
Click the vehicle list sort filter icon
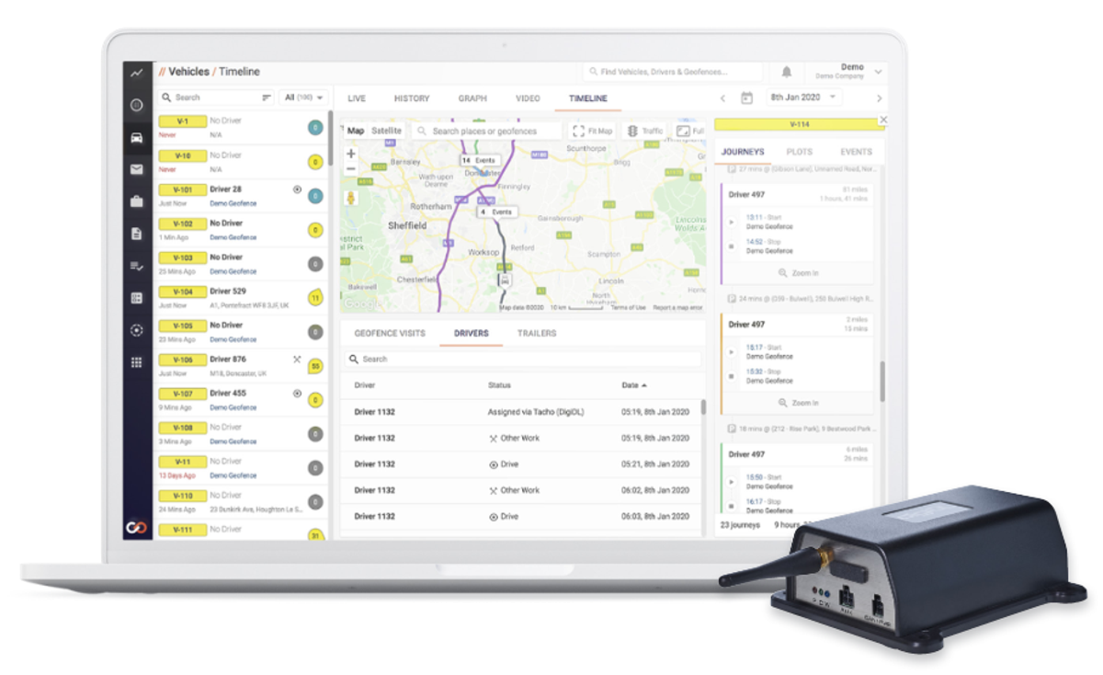[x=267, y=97]
